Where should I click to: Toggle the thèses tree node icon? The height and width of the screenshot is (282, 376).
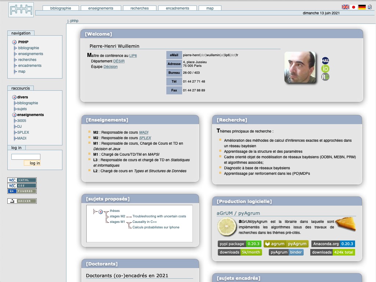click(101, 212)
